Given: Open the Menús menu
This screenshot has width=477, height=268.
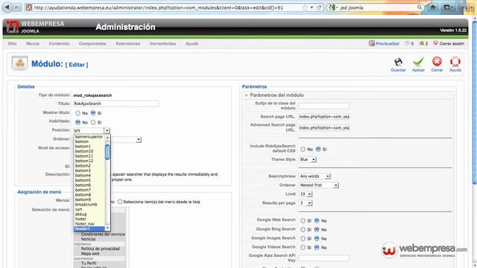Looking at the screenshot, I should click(x=33, y=44).
